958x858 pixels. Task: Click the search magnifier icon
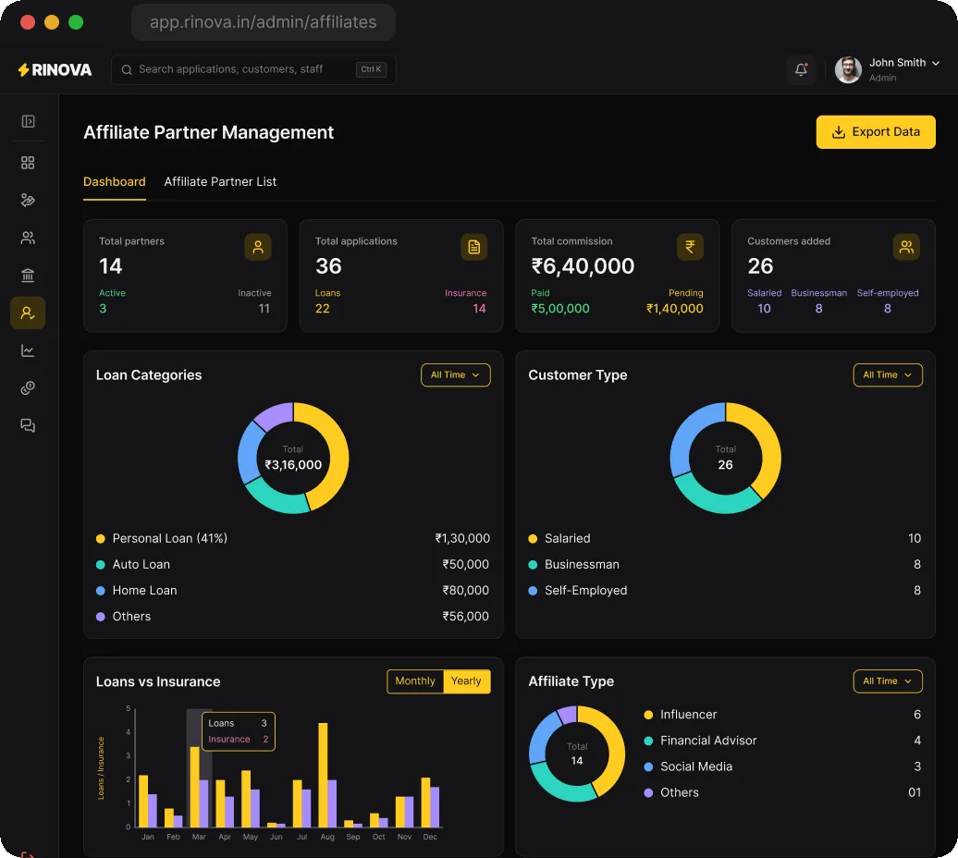point(127,69)
